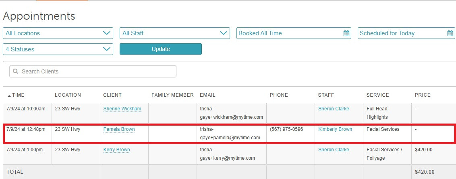Click the $420.00 price in Kerry Brown row
This screenshot has width=456, height=179.
(423, 150)
